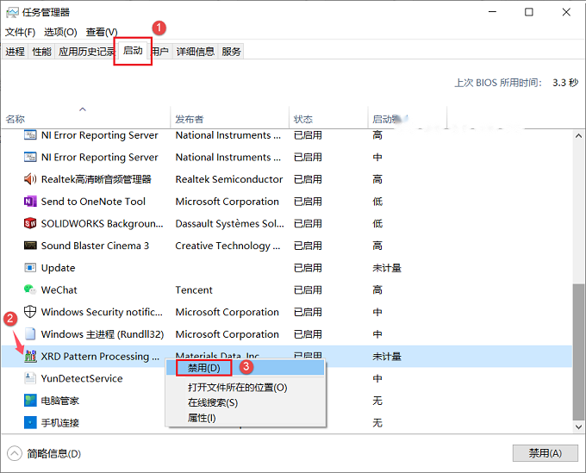The height and width of the screenshot is (473, 586).
Task: Sort by the 发布者 column header
Action: [x=229, y=119]
